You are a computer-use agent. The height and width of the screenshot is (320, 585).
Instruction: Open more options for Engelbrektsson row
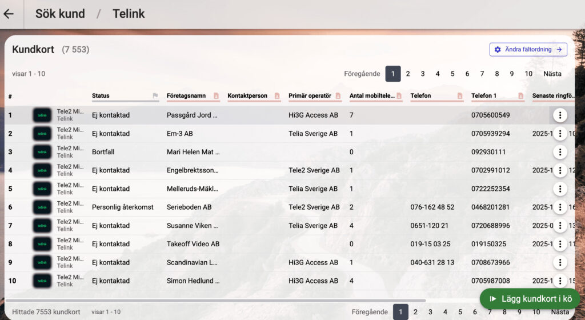pyautogui.click(x=560, y=170)
